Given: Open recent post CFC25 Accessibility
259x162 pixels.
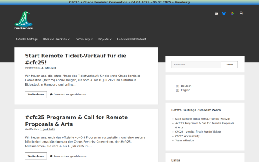Looking at the screenshot, I should (x=187, y=136).
